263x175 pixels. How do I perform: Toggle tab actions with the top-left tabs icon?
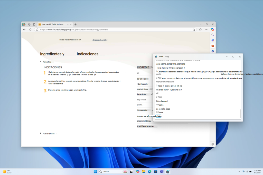tap(29, 24)
